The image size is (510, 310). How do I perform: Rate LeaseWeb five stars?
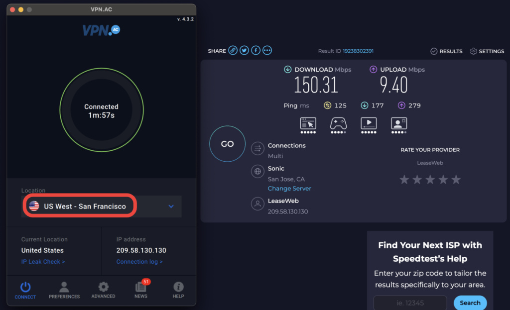456,179
